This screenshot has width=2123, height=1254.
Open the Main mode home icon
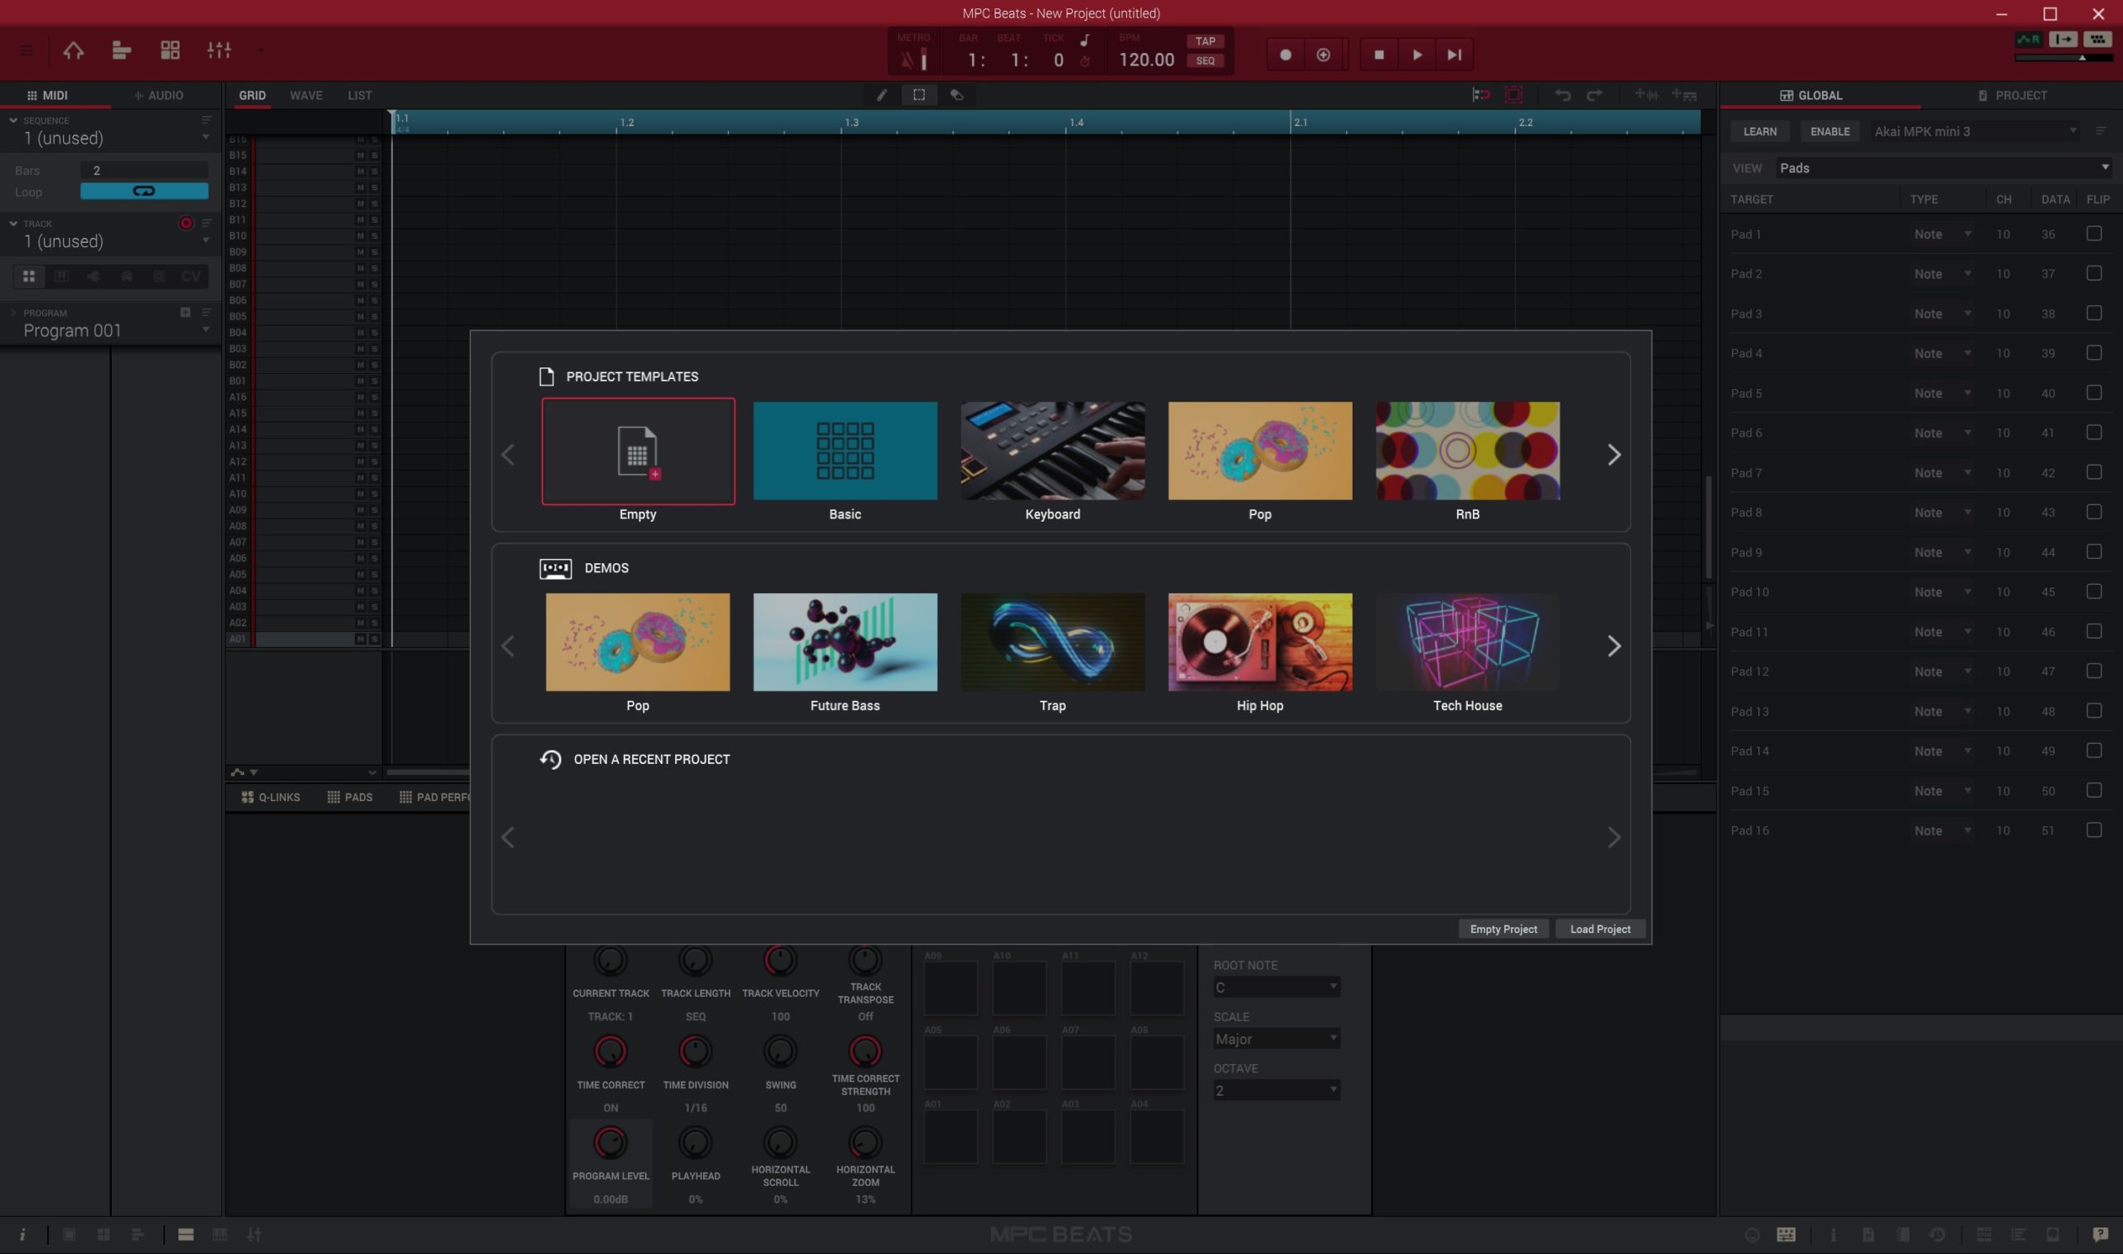coord(74,51)
